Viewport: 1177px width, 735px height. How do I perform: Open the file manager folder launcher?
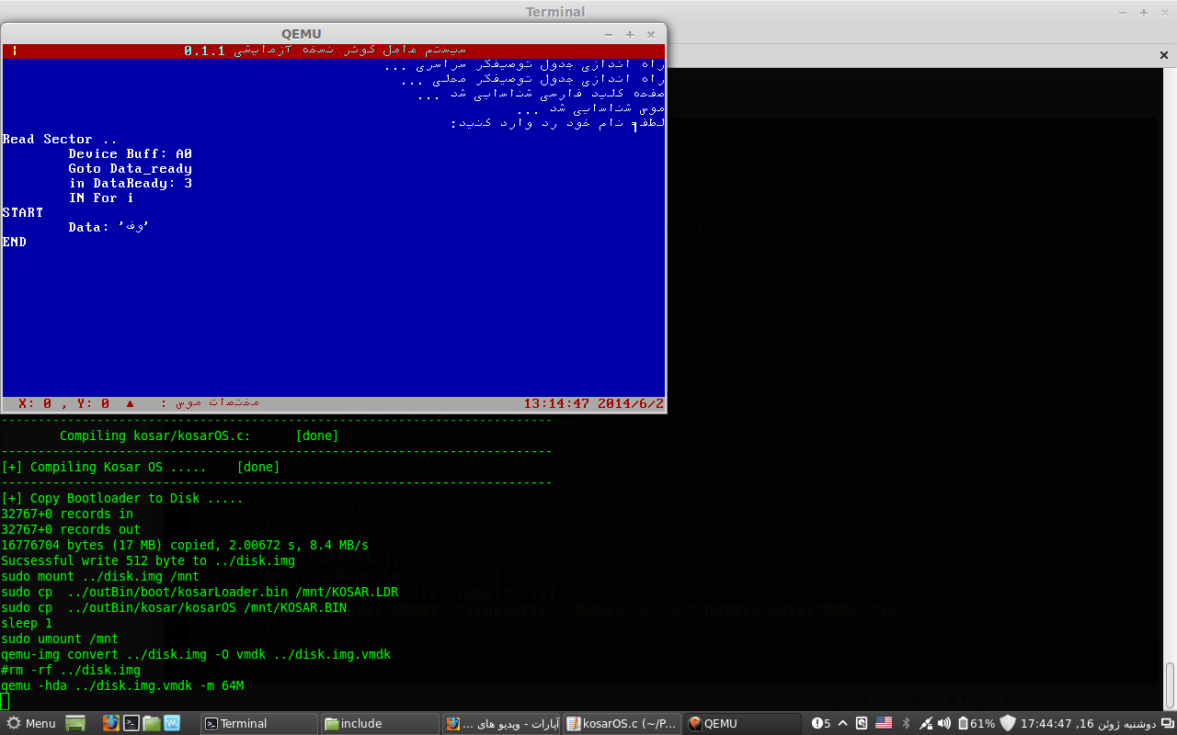pos(152,723)
